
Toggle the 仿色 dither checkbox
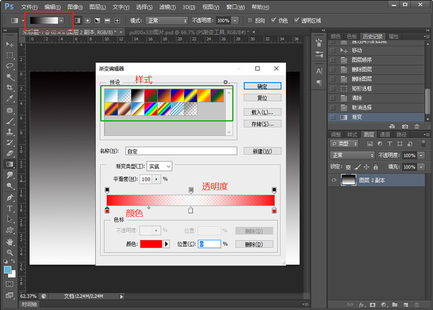273,20
